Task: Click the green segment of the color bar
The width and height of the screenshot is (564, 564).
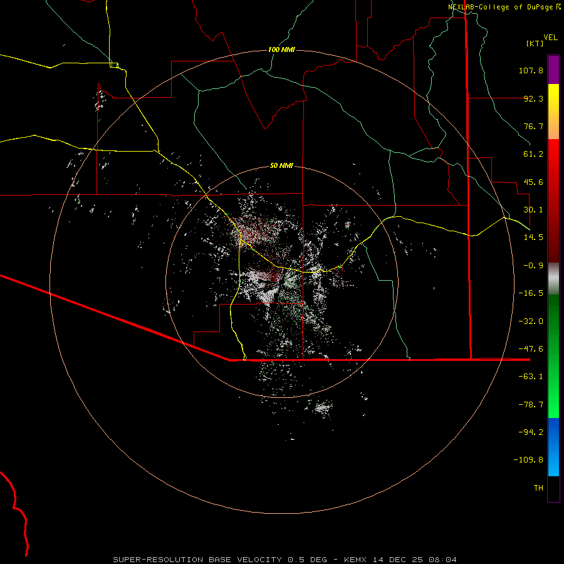Action: pos(553,356)
